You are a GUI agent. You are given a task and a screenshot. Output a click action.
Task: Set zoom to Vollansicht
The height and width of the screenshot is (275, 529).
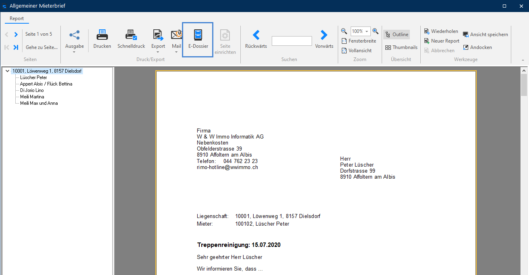click(357, 51)
